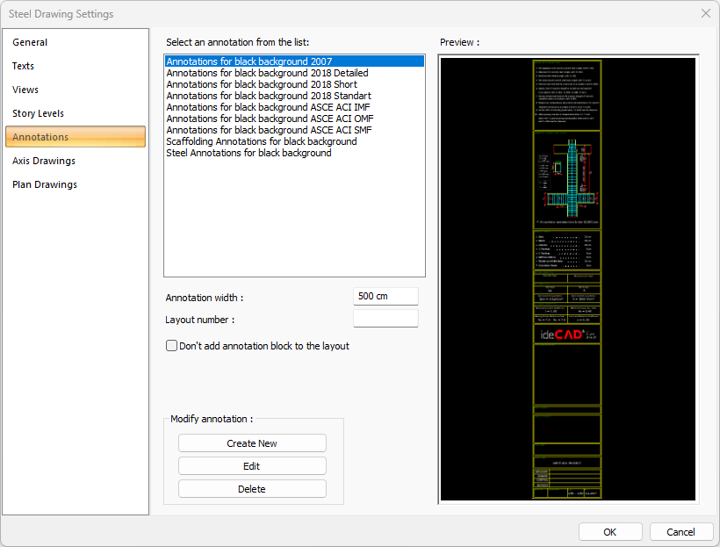720x547 pixels.
Task: Click the annotation preview thumbnail
Action: [568, 279]
